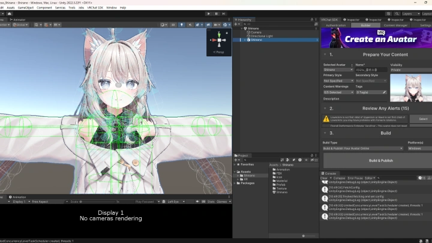Toggle 2D view mode in the Scene
This screenshot has height=243, width=432.
173,25
